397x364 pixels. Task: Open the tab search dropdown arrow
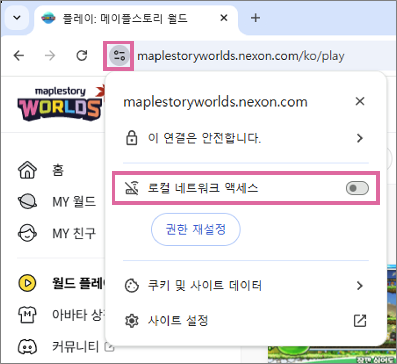17,18
